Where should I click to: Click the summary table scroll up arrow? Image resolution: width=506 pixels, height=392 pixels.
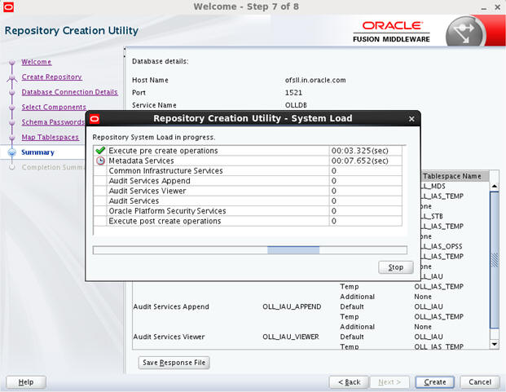click(494, 186)
